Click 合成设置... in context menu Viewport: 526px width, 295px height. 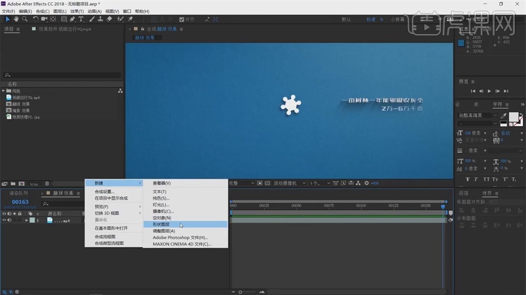point(104,192)
